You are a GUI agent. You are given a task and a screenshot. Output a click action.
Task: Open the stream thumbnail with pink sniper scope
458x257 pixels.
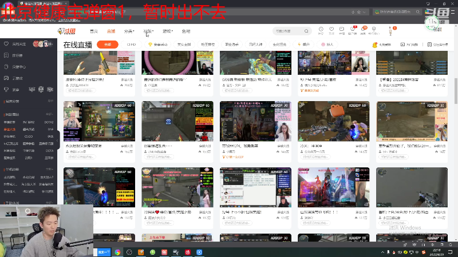tap(177, 63)
